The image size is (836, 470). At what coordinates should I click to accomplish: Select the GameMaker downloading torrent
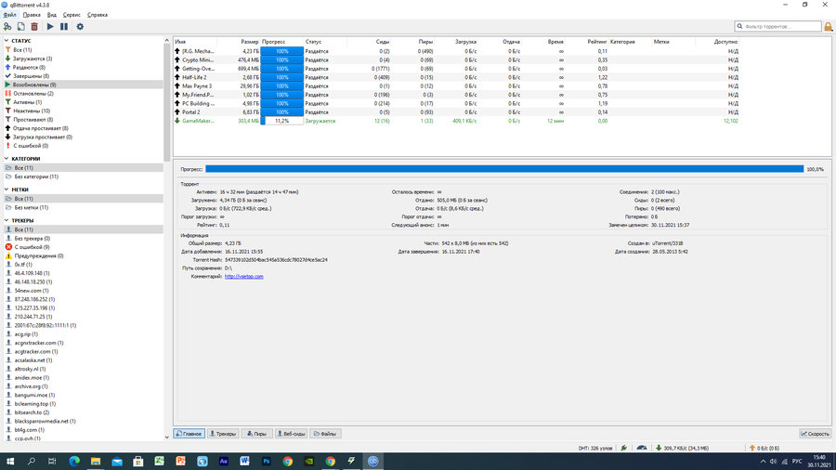coord(456,121)
